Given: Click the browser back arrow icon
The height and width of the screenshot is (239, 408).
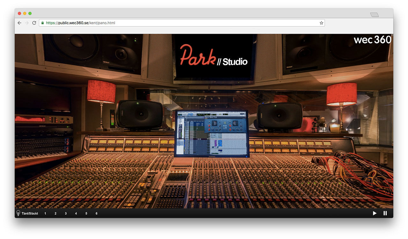Looking at the screenshot, I should [x=19, y=23].
